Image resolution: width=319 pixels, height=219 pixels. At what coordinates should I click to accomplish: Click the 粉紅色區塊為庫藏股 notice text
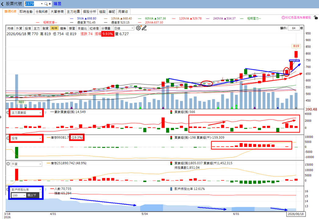click(x=298, y=18)
